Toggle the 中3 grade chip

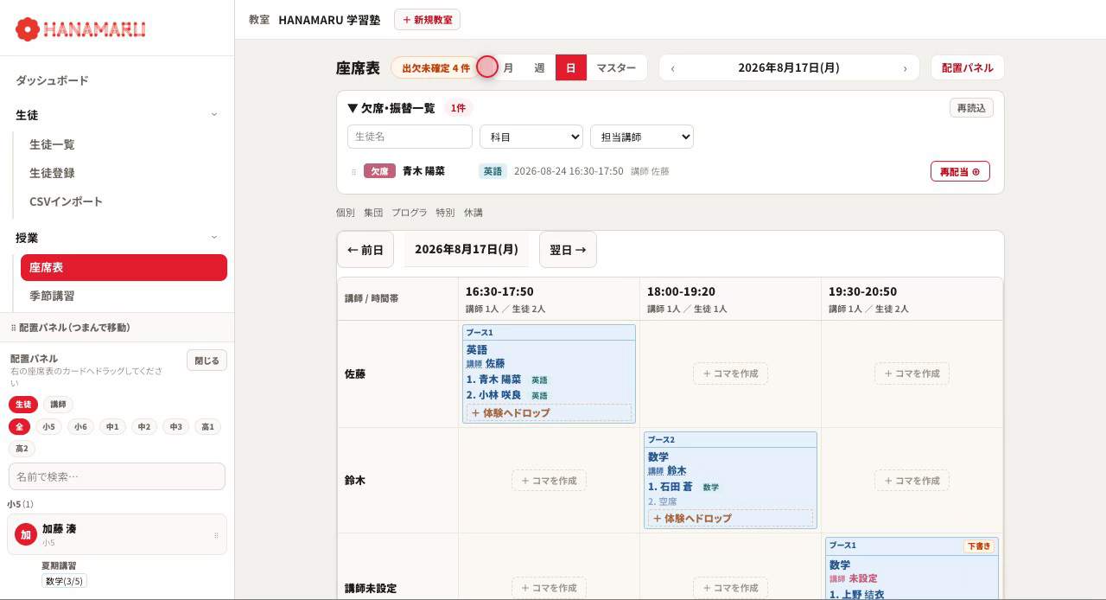click(175, 427)
